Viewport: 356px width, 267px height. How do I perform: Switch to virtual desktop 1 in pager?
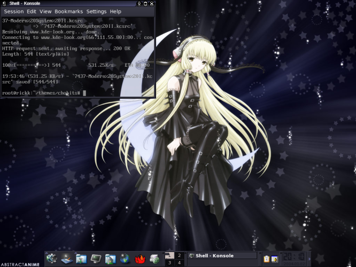(x=169, y=255)
